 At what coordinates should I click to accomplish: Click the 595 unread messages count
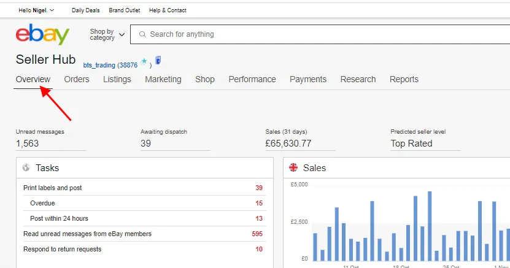(257, 234)
